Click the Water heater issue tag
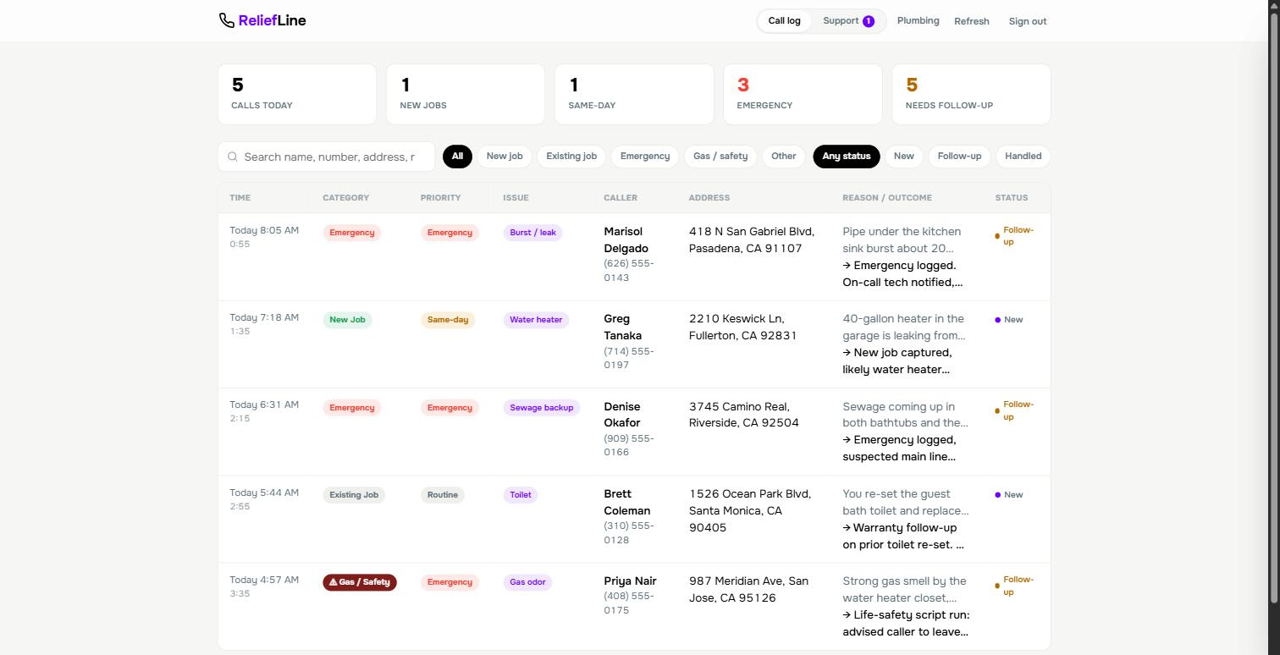This screenshot has height=655, width=1280. [536, 320]
